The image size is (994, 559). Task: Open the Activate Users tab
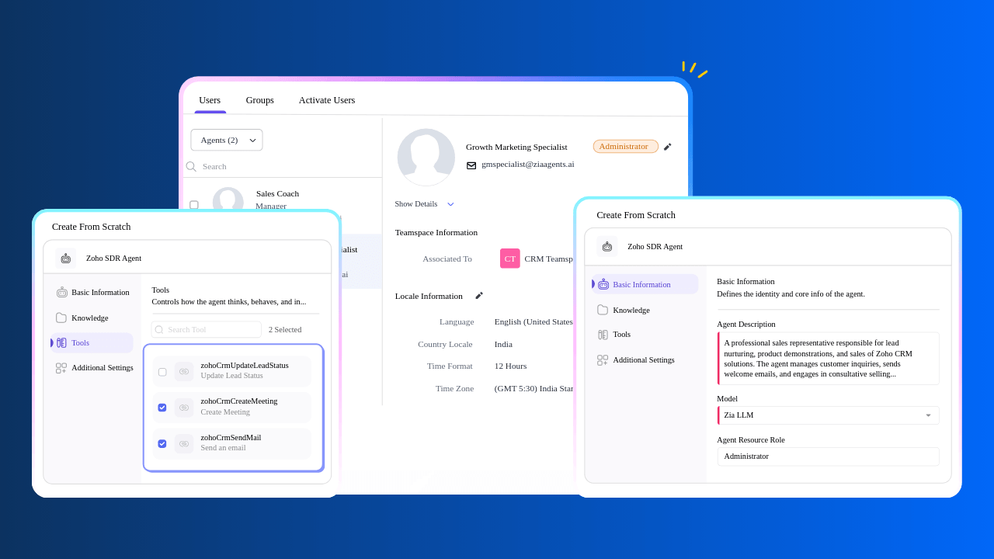pos(327,100)
